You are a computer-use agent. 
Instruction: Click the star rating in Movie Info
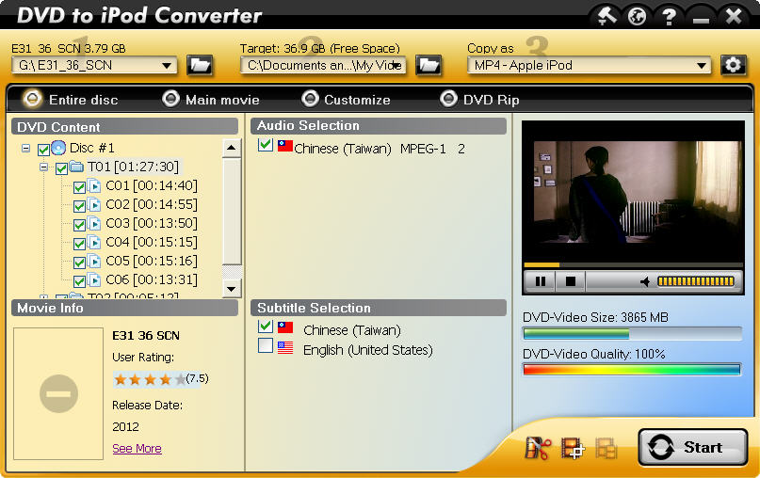click(x=150, y=379)
